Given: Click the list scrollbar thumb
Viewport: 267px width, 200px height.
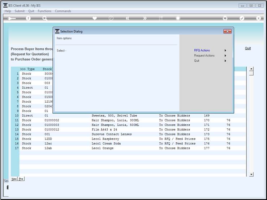Looking at the screenshot, I should click(251, 74).
